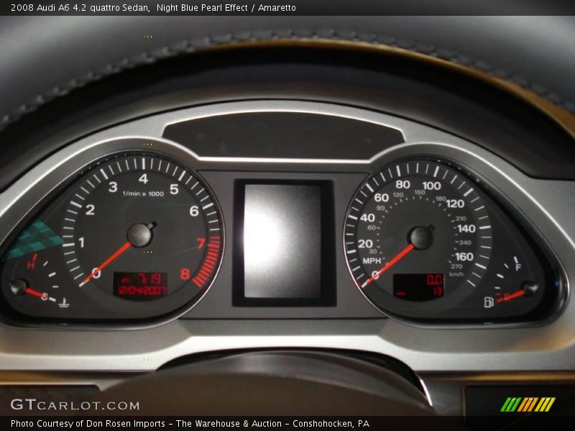Click the tachometer's red date display 12/04/2007

(x=142, y=291)
